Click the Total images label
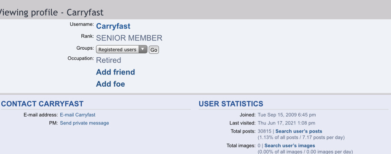The width and height of the screenshot is (391, 154). click(241, 146)
